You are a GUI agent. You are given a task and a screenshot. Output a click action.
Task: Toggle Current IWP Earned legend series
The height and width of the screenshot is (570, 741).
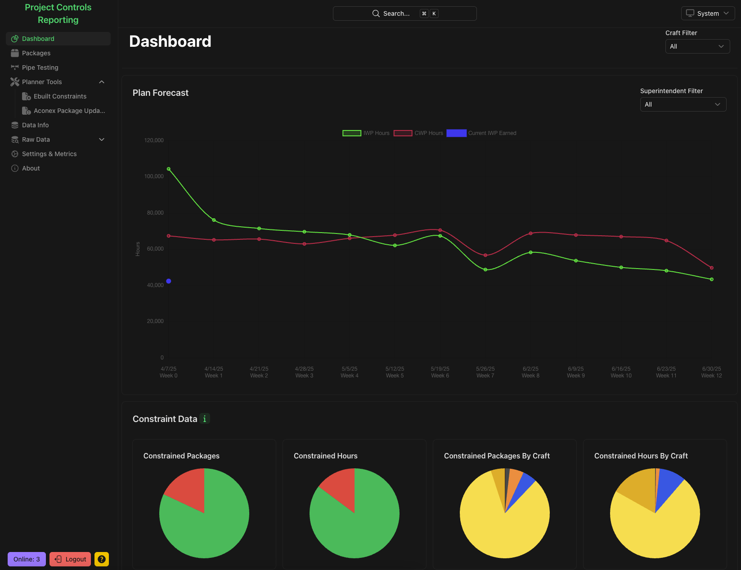point(481,133)
